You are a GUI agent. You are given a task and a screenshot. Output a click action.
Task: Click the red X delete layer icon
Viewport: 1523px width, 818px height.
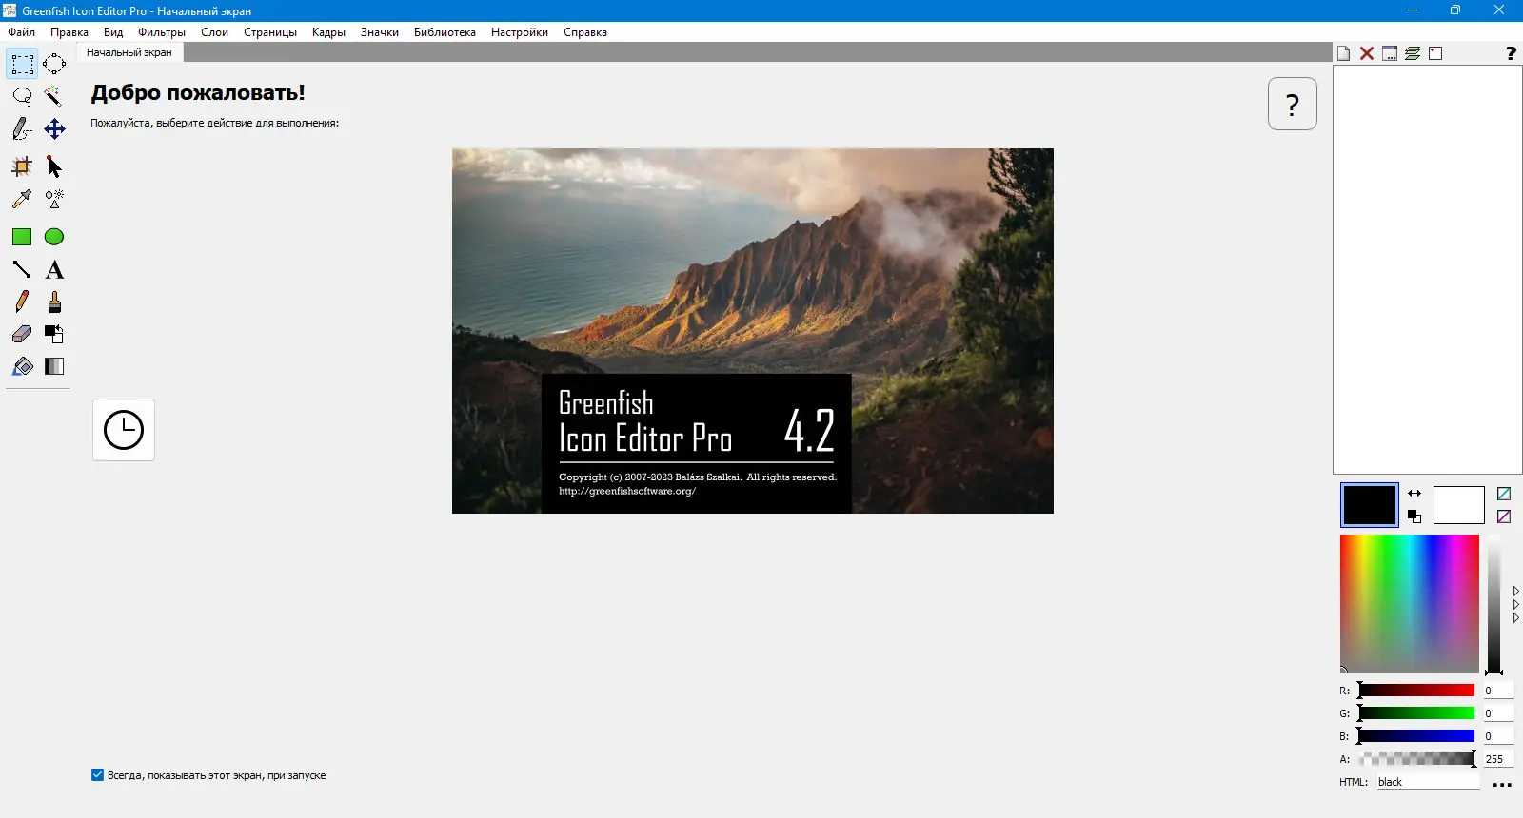click(x=1367, y=53)
